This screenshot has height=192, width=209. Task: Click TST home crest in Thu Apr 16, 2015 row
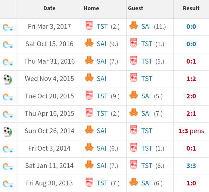coord(89,112)
